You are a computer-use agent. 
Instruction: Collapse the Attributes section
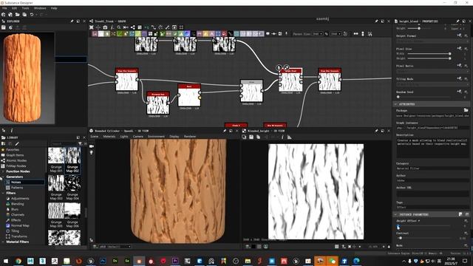pos(395,104)
